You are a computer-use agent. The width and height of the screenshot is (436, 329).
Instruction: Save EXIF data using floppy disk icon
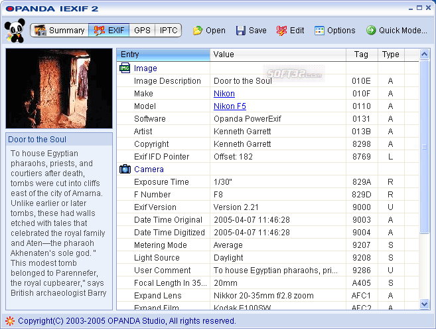pos(240,31)
